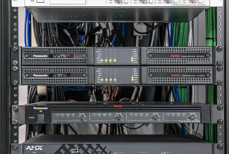Image resolution: width=229 pixels, height=154 pixels.
Task: Click the channel 1 number label on the WP-DA204
Action: pyautogui.click(x=58, y=114)
